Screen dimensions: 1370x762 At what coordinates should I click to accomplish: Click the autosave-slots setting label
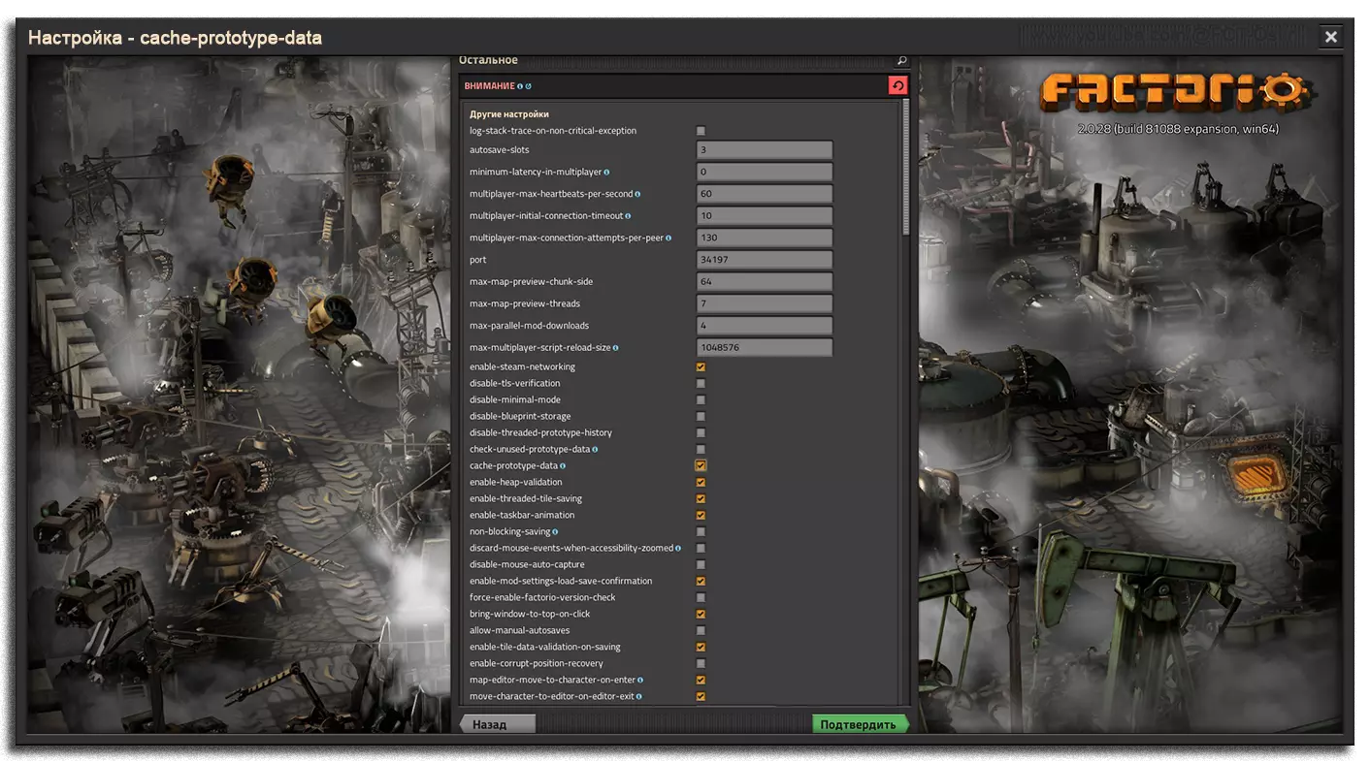pos(500,150)
